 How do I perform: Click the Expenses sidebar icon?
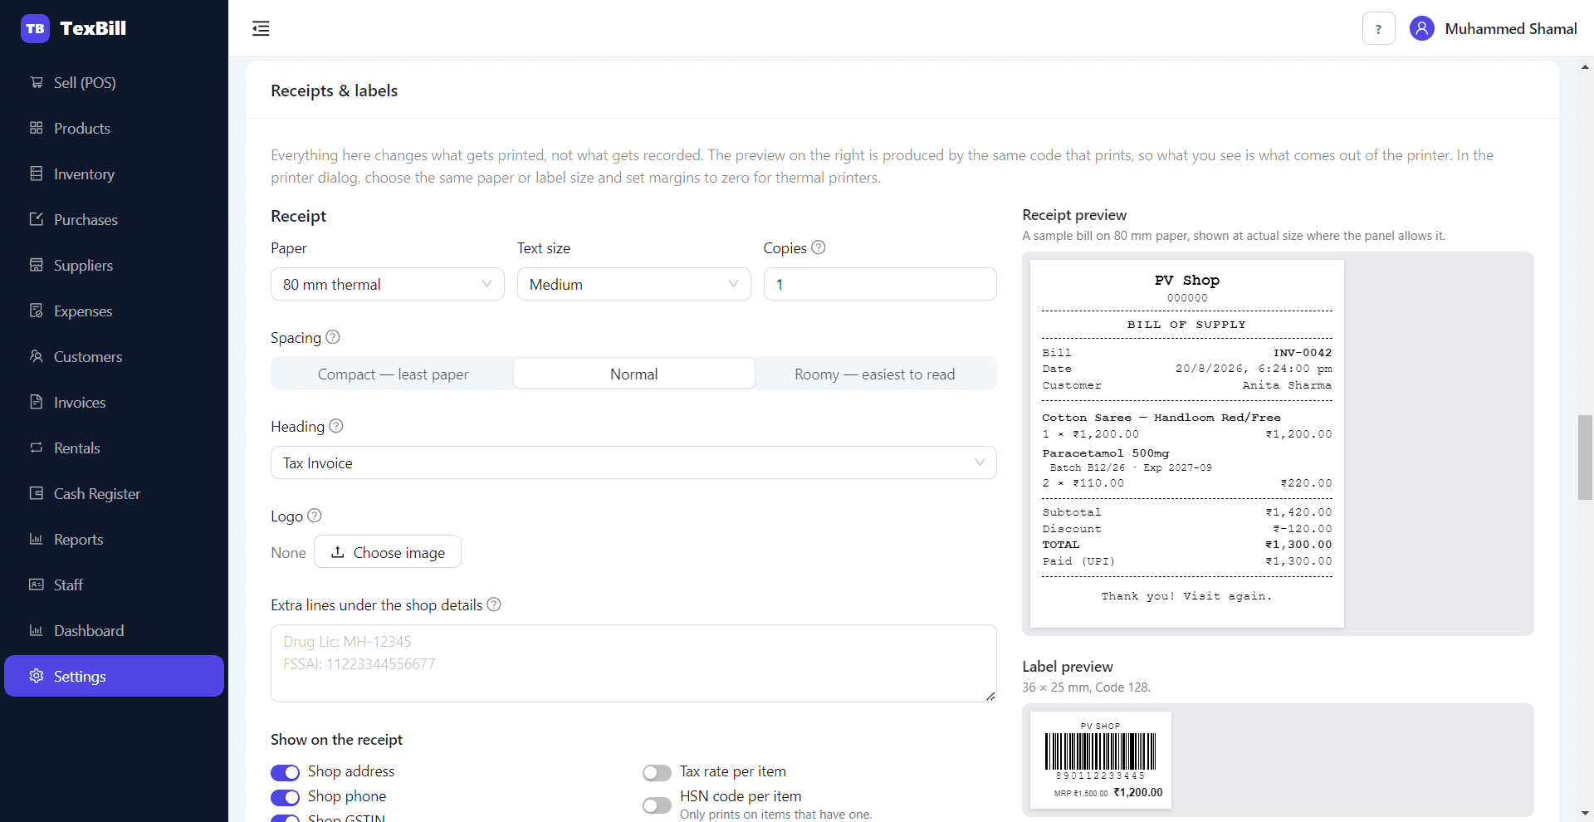[37, 311]
